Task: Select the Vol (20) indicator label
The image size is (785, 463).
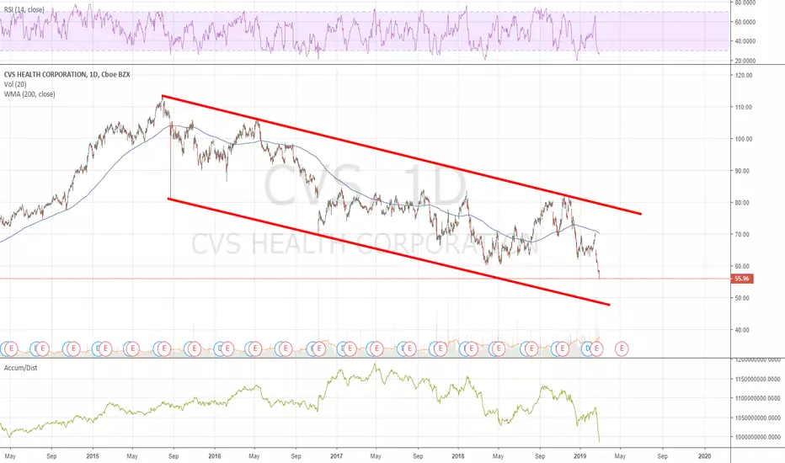Action: click(x=15, y=84)
